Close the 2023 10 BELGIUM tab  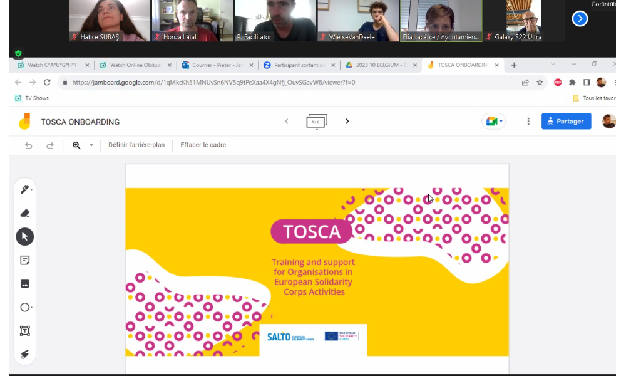[415, 65]
